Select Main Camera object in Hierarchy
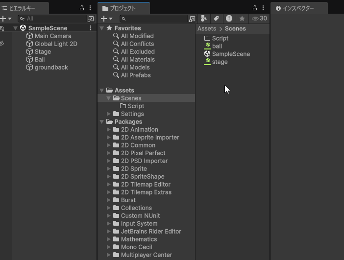The width and height of the screenshot is (344, 260). 53,36
